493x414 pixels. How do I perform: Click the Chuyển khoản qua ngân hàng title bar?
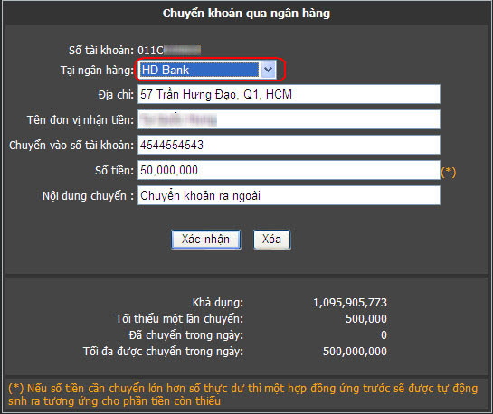pos(246,14)
